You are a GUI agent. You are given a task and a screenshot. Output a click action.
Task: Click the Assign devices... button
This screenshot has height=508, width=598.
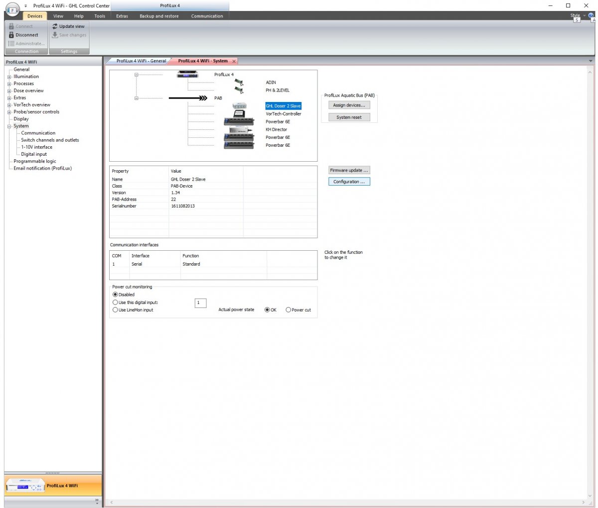(x=349, y=105)
